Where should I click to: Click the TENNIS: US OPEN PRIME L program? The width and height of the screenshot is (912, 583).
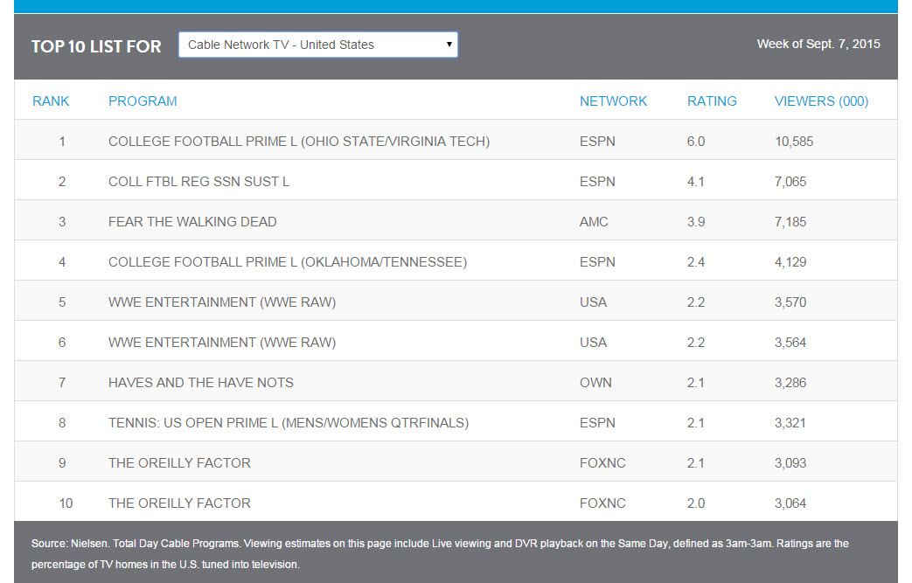coord(289,422)
